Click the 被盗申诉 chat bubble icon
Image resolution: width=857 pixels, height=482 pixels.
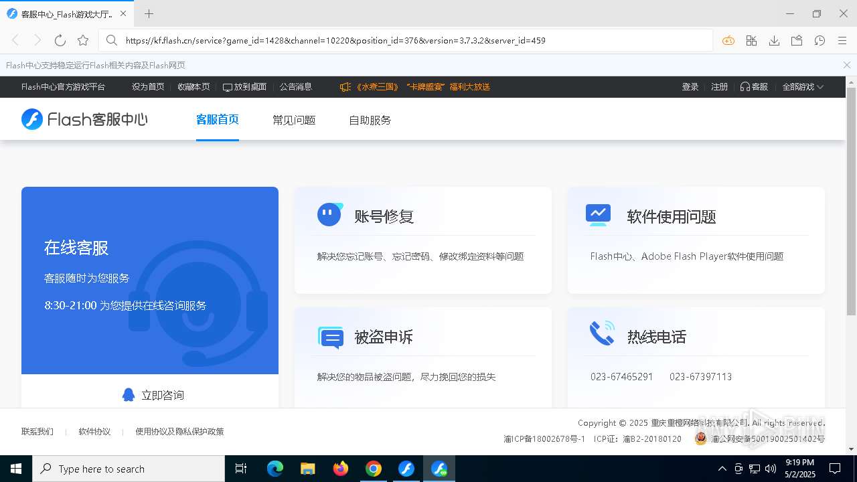coord(331,337)
